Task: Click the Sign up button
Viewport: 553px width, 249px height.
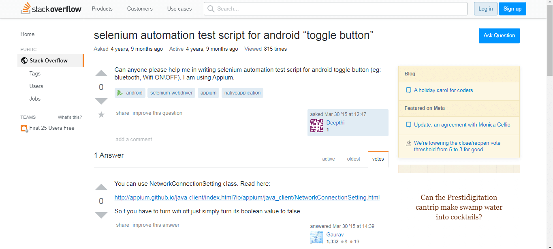Action: (x=512, y=8)
